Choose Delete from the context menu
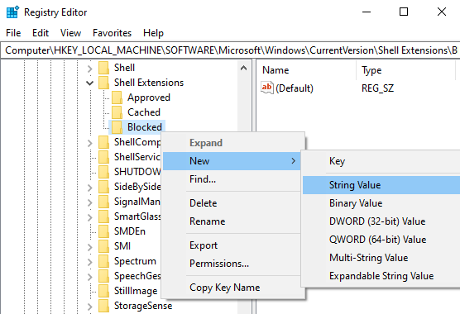This screenshot has height=314, width=460. (x=232, y=203)
